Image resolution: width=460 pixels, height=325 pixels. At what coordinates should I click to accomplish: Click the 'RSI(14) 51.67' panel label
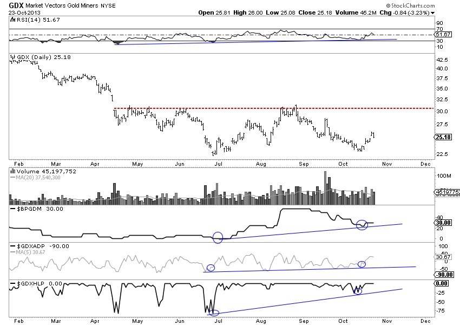(x=37, y=19)
